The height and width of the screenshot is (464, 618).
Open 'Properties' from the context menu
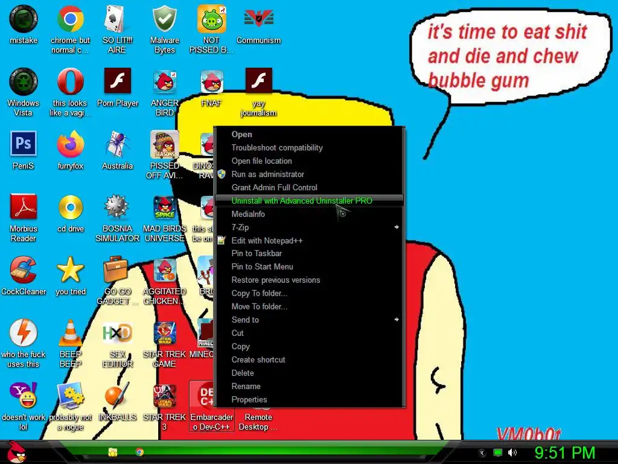click(x=310, y=400)
